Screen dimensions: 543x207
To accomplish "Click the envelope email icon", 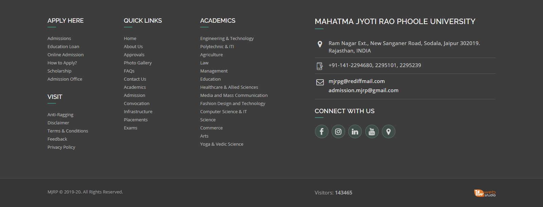I will tap(320, 82).
